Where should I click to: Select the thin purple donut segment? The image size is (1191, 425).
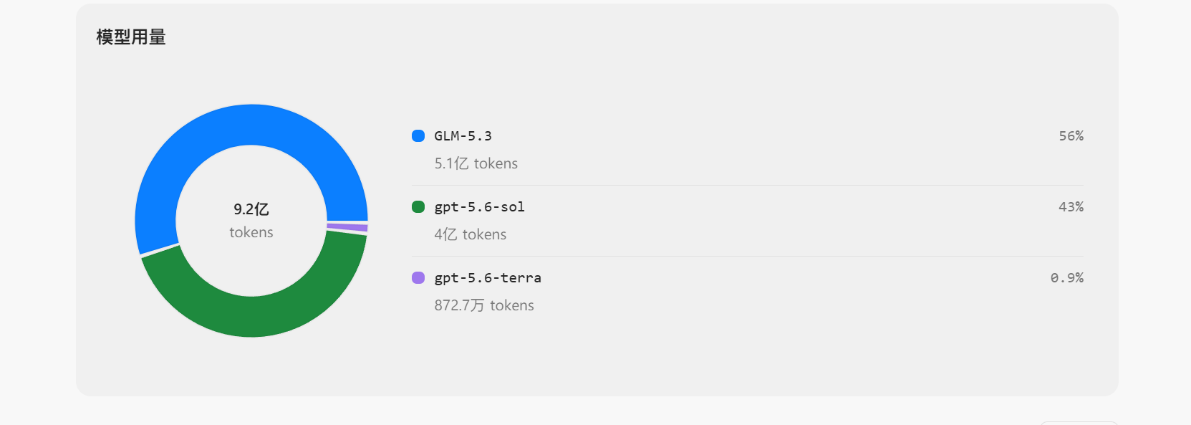[347, 227]
